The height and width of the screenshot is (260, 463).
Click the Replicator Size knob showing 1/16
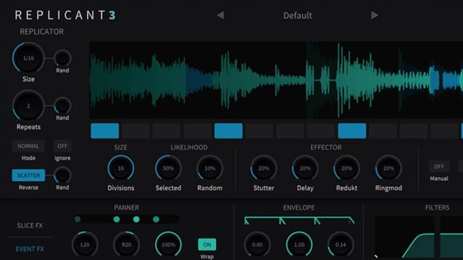pyautogui.click(x=28, y=58)
